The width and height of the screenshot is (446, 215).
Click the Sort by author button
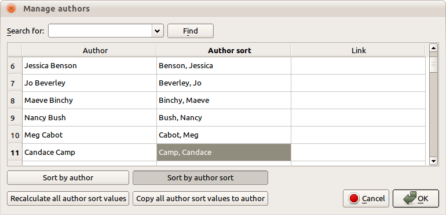coord(68,178)
